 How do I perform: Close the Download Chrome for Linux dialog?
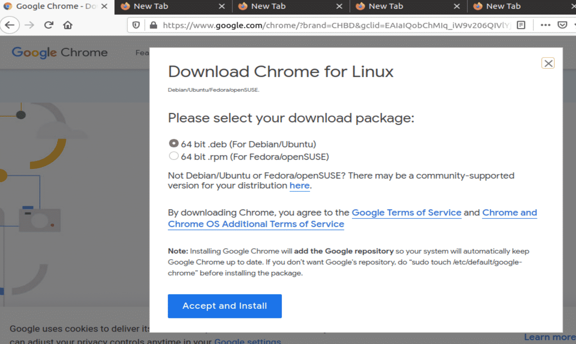tap(548, 63)
